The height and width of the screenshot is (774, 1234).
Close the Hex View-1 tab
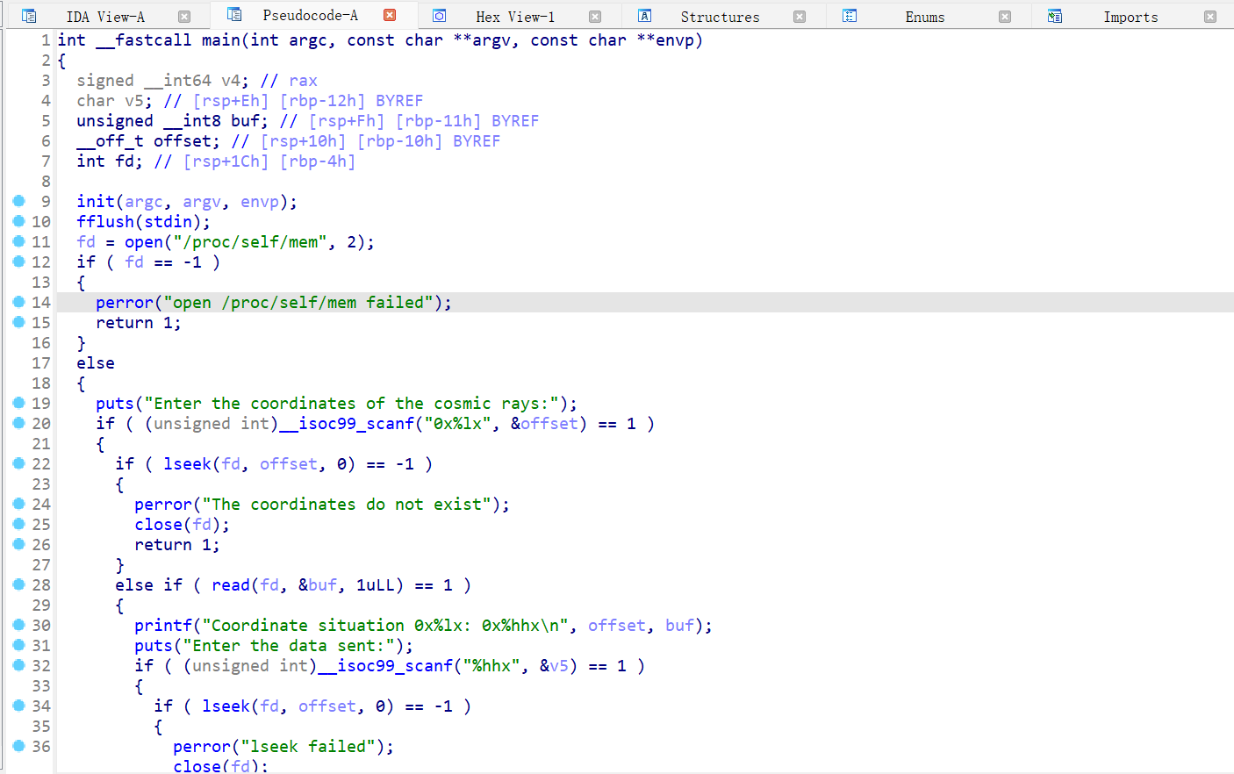click(x=595, y=17)
